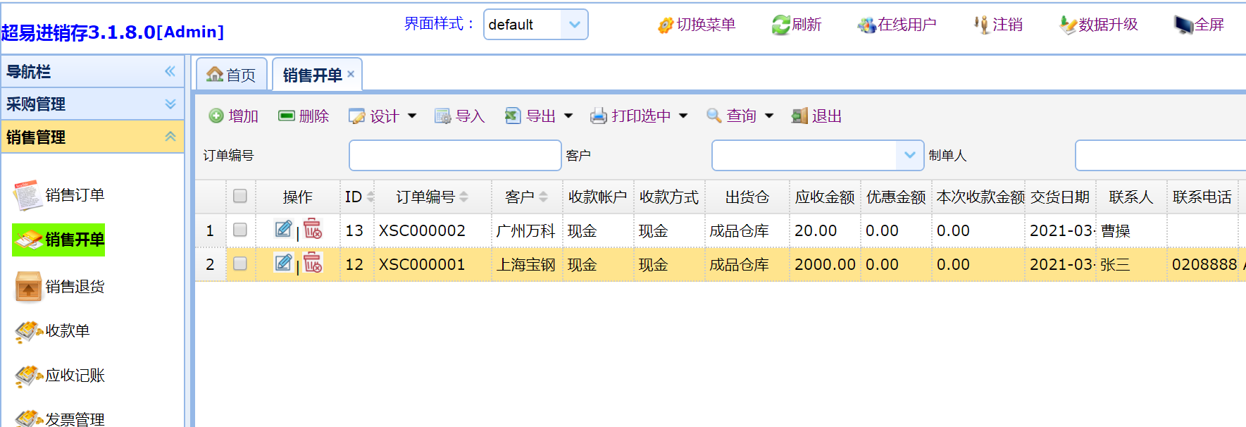Click the 导入 (Import) toolbar icon

[442, 116]
